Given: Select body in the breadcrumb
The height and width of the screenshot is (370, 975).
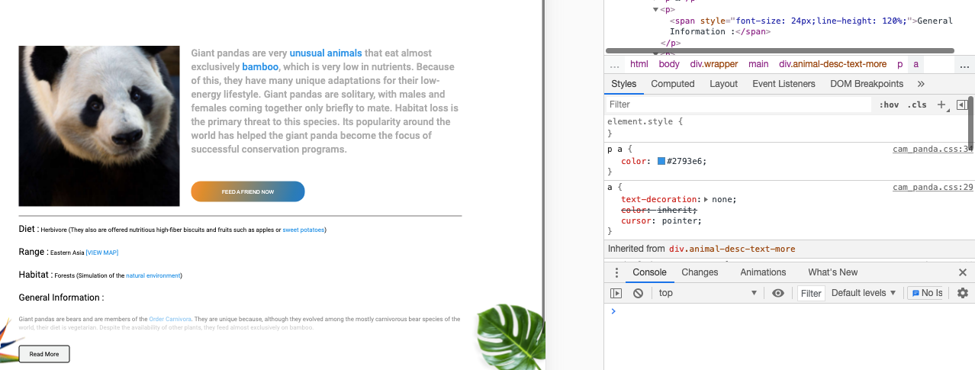Looking at the screenshot, I should click(x=669, y=64).
